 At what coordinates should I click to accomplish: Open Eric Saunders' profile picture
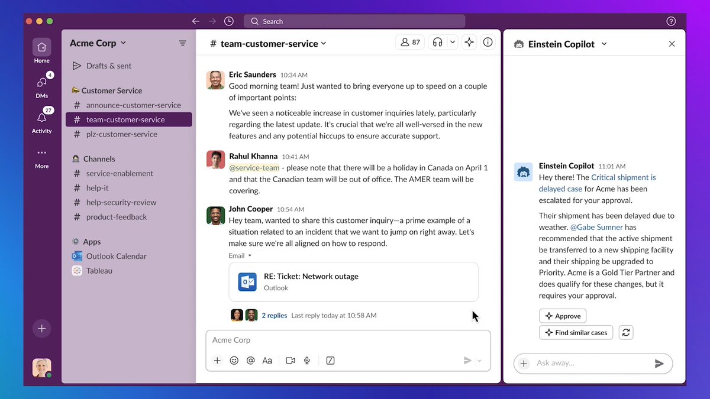coord(215,80)
